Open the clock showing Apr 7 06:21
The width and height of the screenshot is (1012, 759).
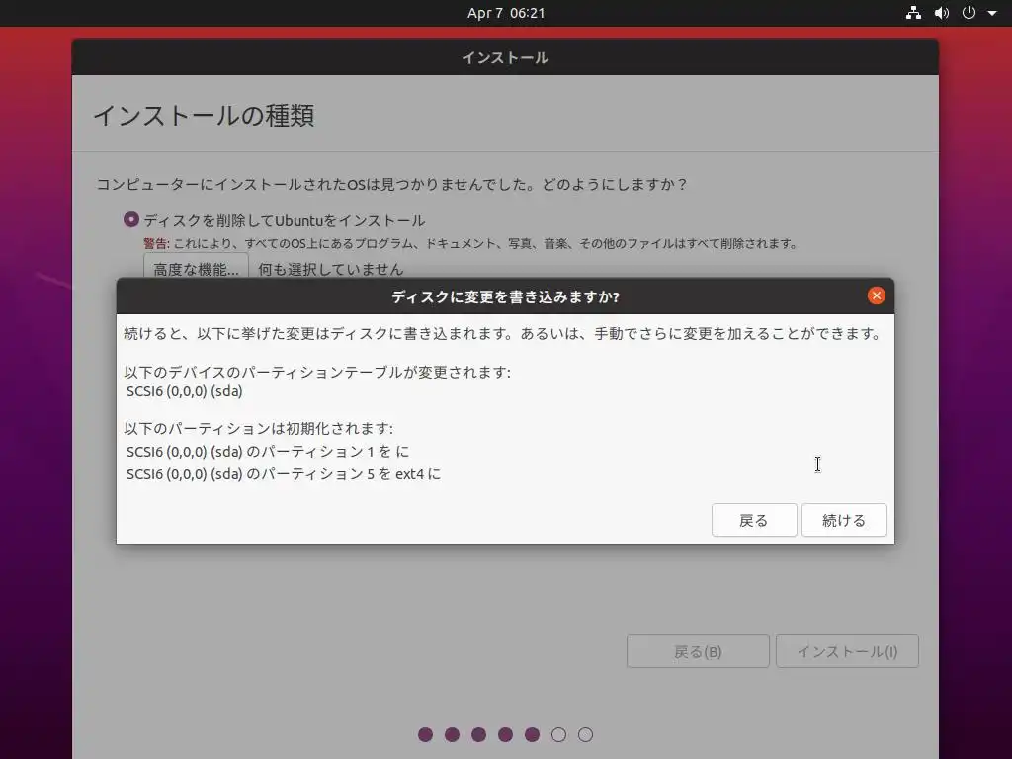click(x=506, y=13)
